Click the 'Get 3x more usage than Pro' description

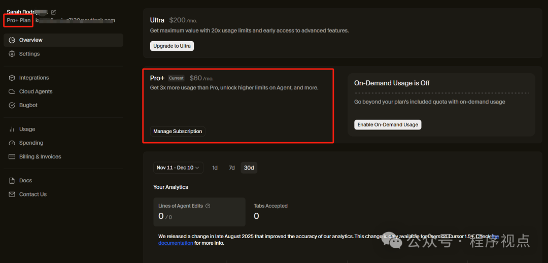click(x=234, y=88)
